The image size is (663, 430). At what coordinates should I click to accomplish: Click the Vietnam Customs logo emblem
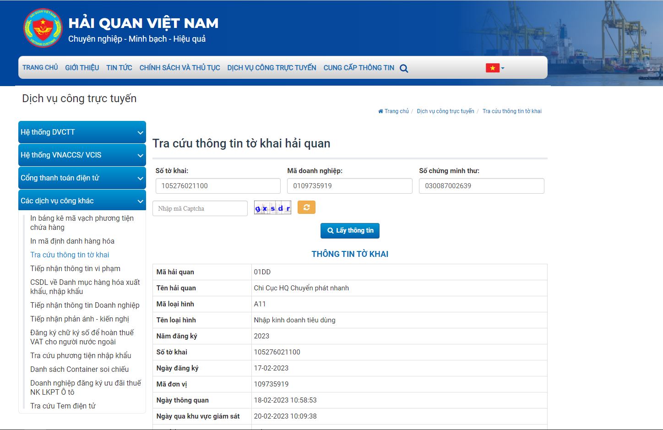[x=43, y=28]
